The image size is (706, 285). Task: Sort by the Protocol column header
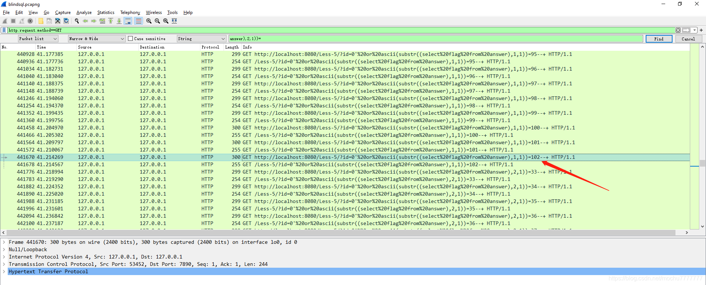point(212,47)
